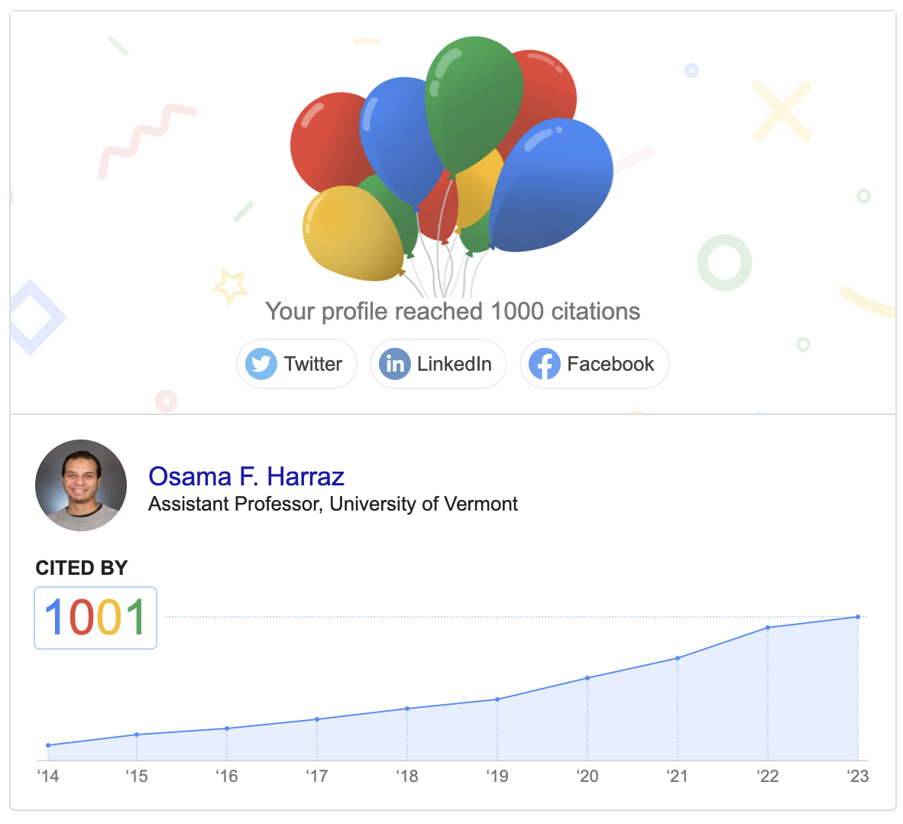The height and width of the screenshot is (824, 903).
Task: Click the profile photo thumbnail
Action: click(x=81, y=485)
